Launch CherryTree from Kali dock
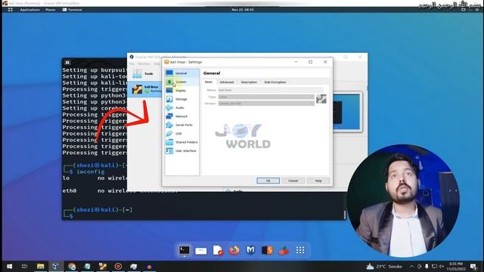Screen dimensions: 484x272 [284, 250]
